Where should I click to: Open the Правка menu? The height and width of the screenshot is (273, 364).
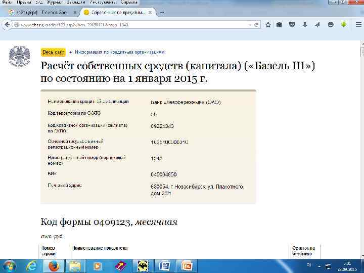point(24,2)
